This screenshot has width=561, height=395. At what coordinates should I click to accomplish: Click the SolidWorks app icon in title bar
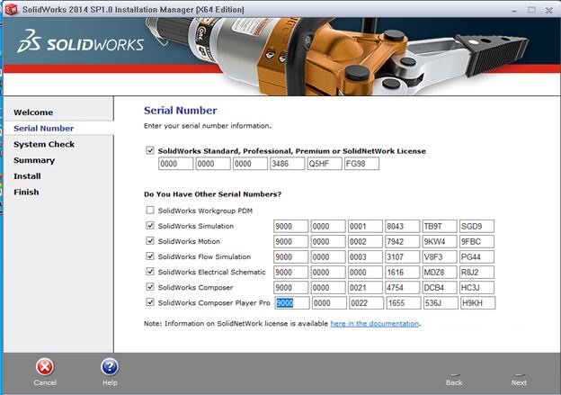(x=11, y=9)
